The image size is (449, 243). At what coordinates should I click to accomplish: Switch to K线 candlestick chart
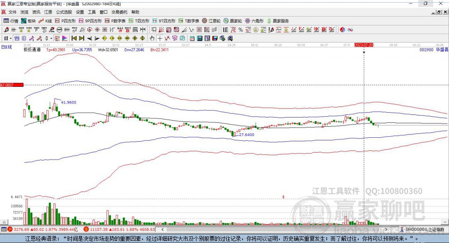tap(45, 21)
